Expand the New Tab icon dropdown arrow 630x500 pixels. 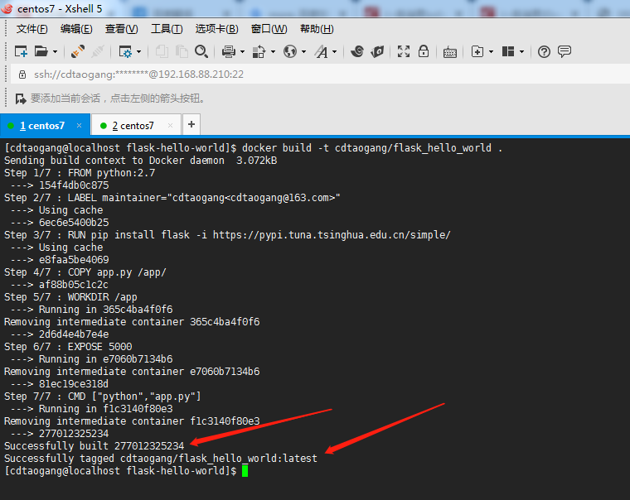(491, 52)
